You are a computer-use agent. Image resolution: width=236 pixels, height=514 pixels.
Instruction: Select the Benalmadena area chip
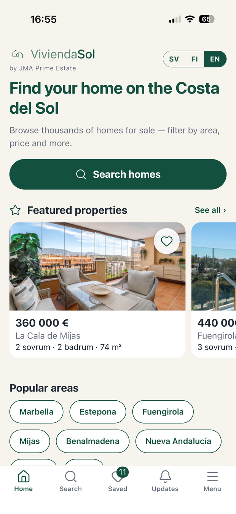pos(93,441)
